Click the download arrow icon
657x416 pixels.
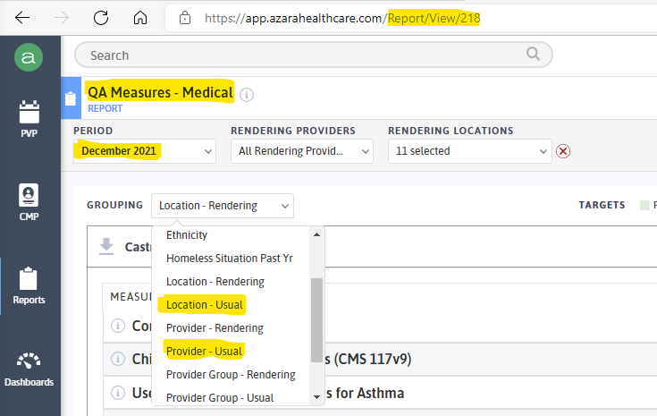pyautogui.click(x=106, y=246)
